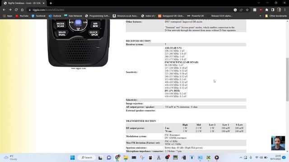289x162 pixels.
Task: Open the Powerful UK bookmark
Action: pyautogui.click(x=196, y=16)
